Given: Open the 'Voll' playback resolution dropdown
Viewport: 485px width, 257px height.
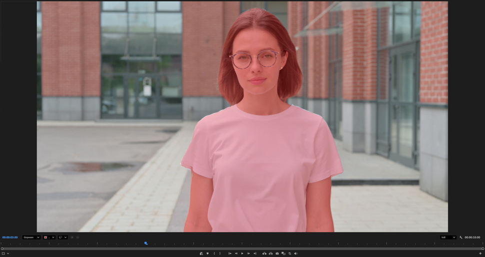Looking at the screenshot, I should click(x=448, y=238).
